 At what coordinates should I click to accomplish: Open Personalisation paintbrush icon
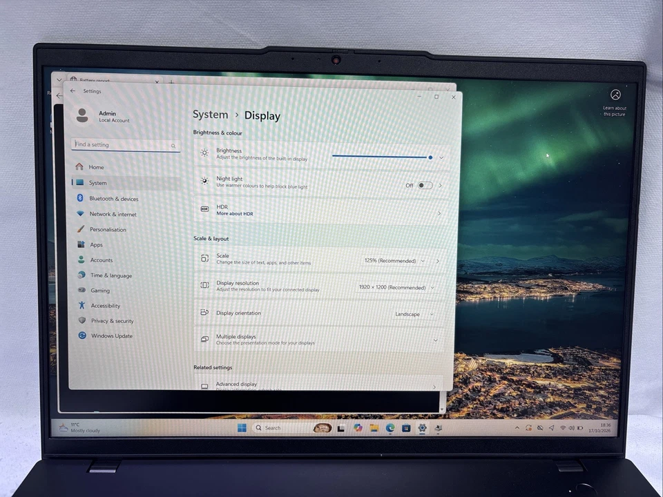pos(81,229)
